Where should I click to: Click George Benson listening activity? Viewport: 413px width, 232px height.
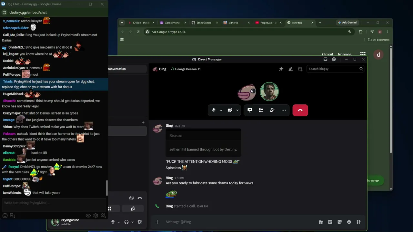186,69
